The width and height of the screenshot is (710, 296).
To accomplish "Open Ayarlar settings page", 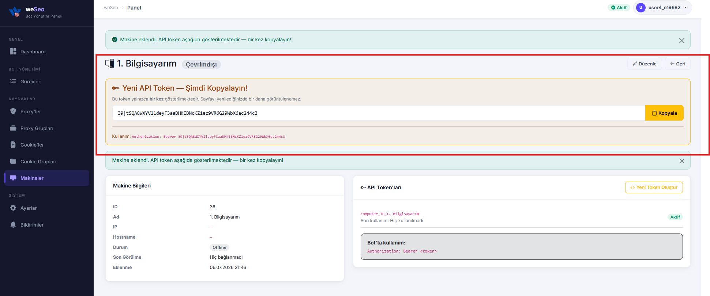I will pos(47,208).
